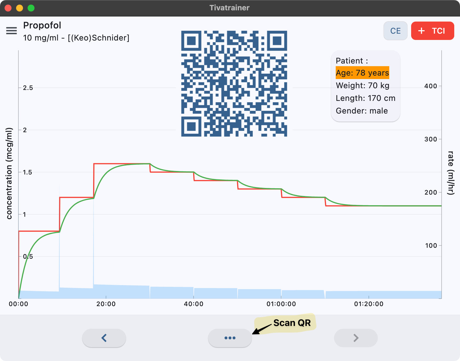Viewport: 460px width, 361px height.
Task: Click the 20:00 time axis marker
Action: click(106, 304)
